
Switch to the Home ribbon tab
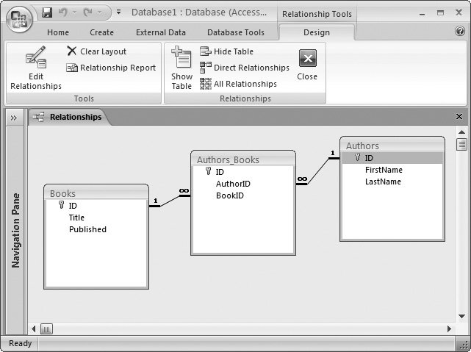(58, 32)
